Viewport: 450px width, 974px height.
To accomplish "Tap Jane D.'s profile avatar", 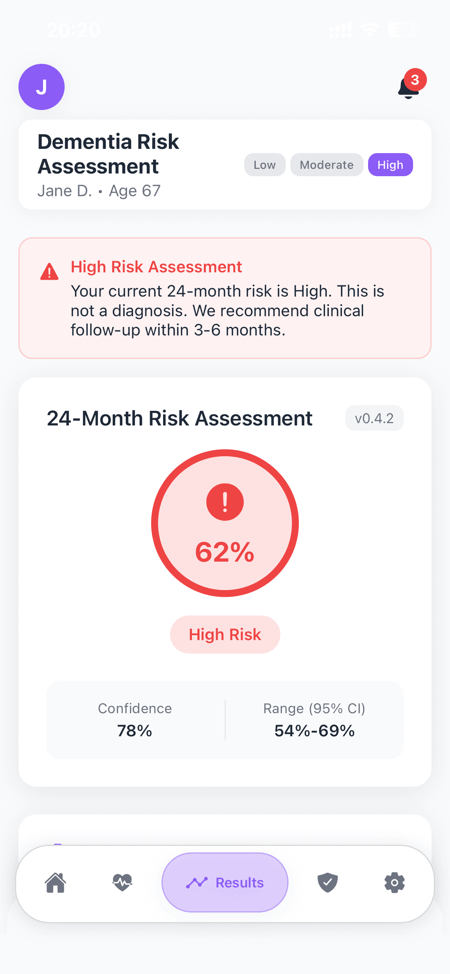I will 42,87.
